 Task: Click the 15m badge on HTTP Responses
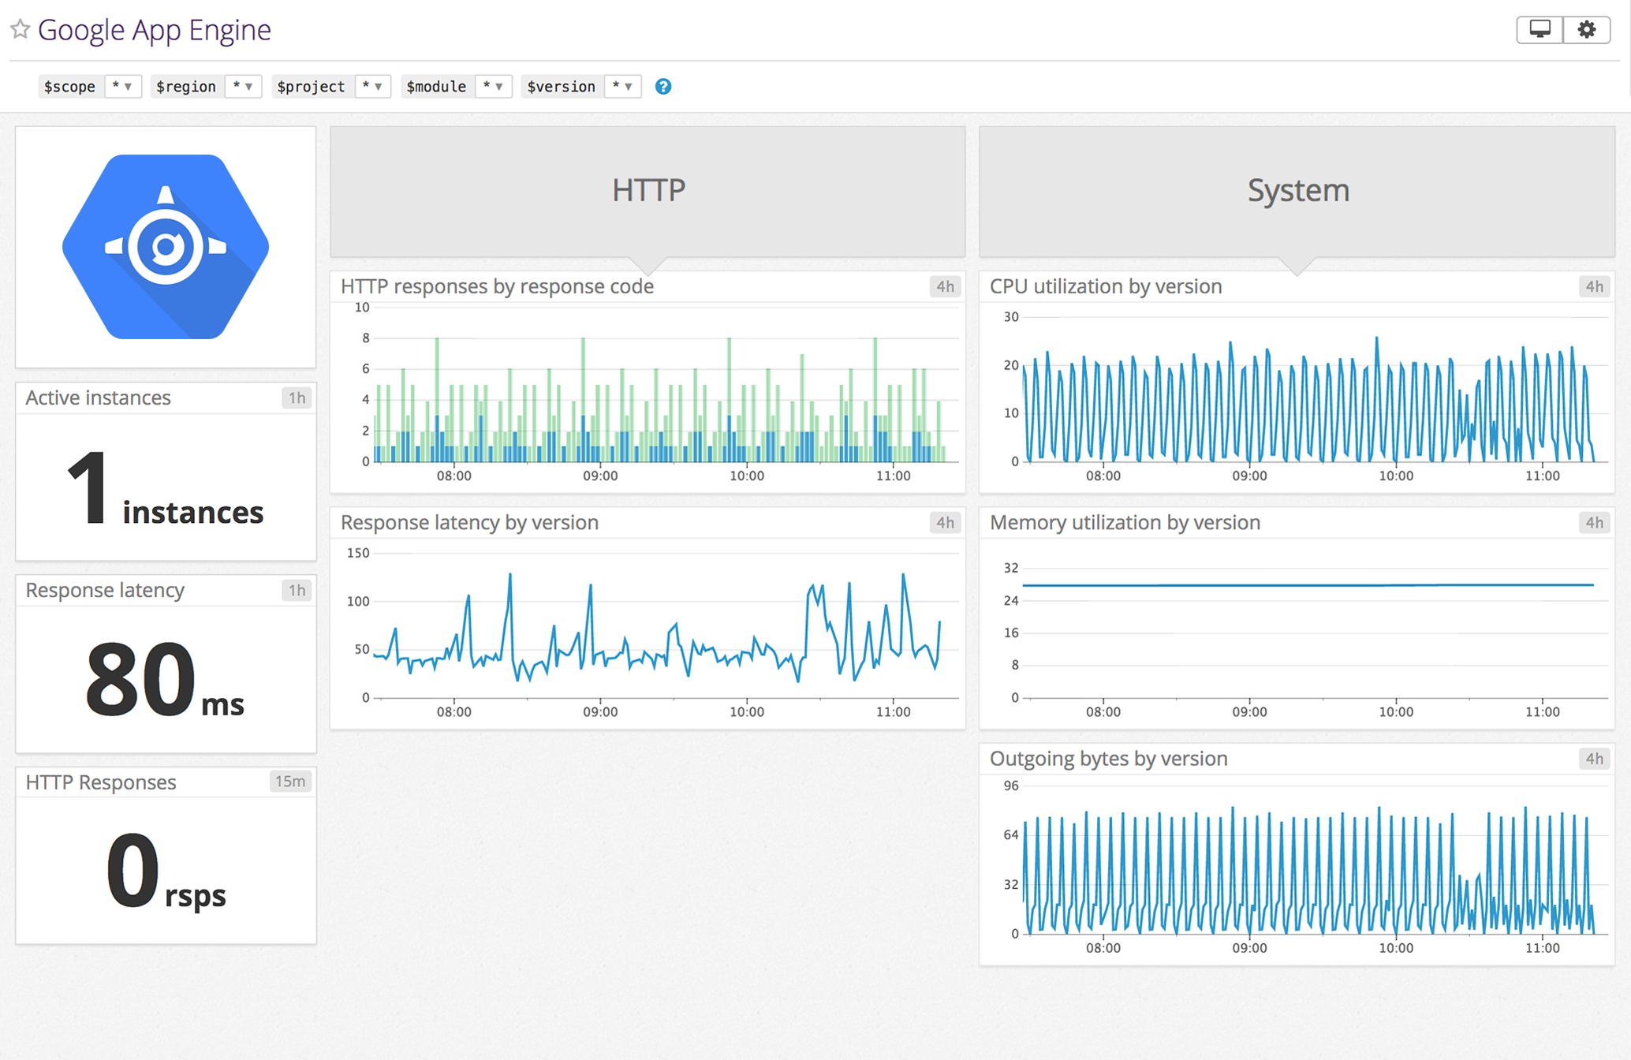click(x=290, y=782)
